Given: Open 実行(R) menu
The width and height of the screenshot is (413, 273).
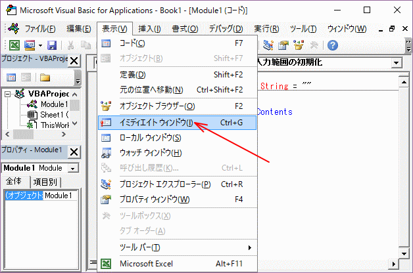Looking at the screenshot, I should [x=266, y=29].
